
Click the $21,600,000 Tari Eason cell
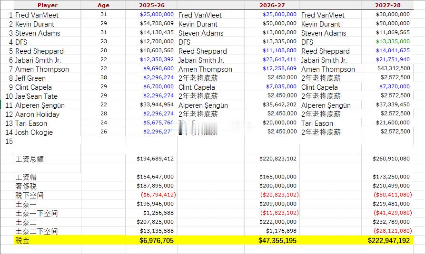(393, 122)
